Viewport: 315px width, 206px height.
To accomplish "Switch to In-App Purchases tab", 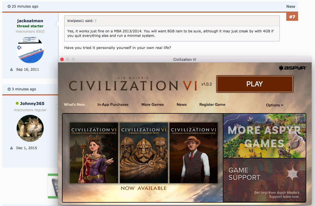I will (x=113, y=104).
